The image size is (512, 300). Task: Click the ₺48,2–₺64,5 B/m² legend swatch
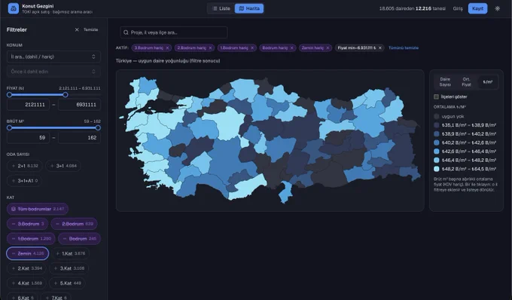[x=437, y=169]
